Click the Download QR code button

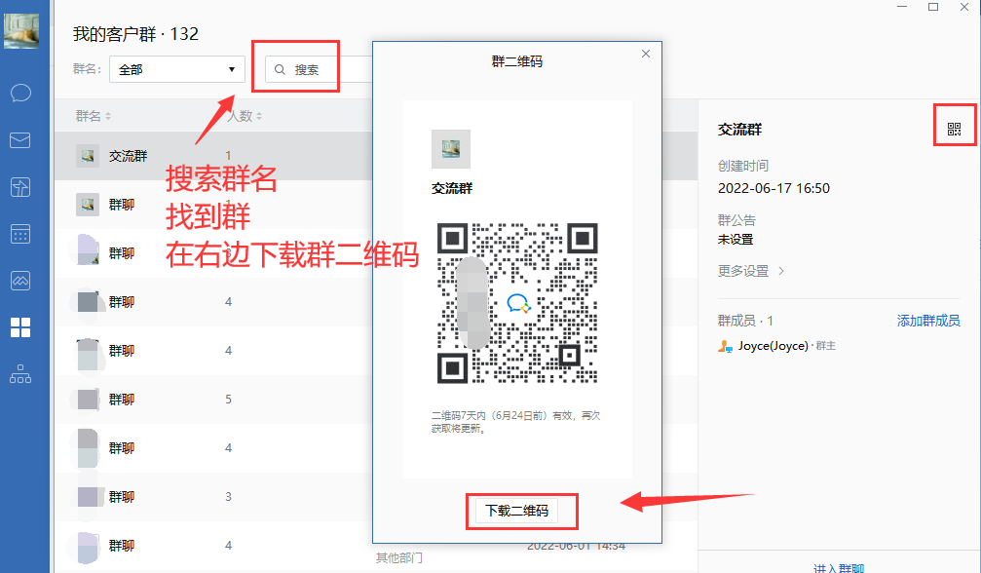[516, 511]
